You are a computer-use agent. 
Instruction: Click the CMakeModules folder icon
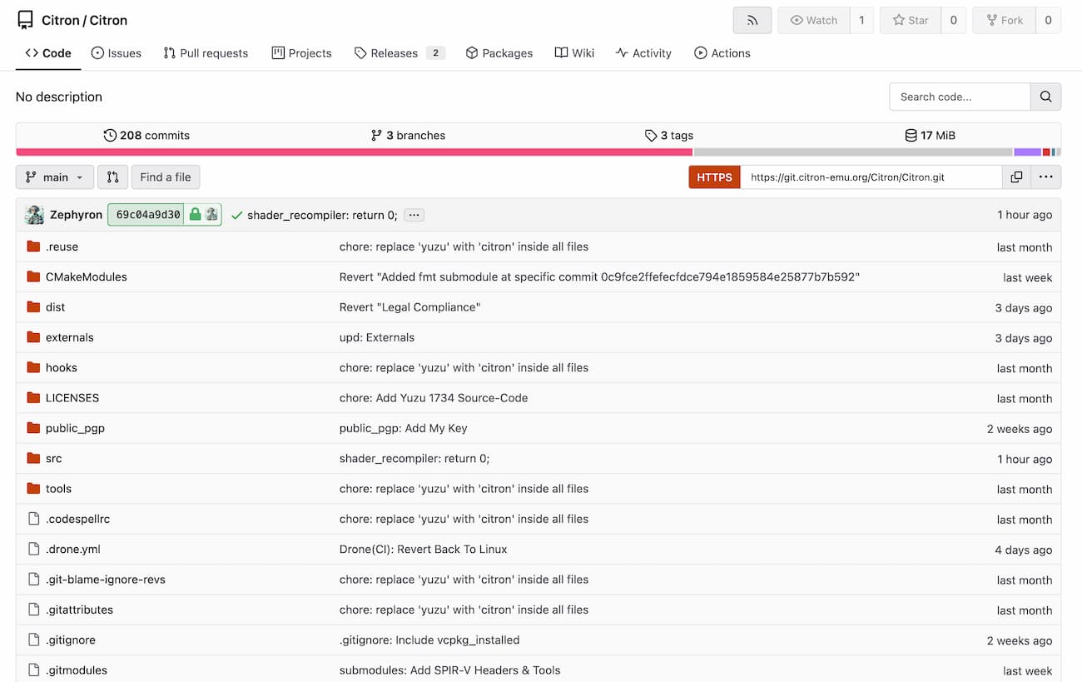[33, 276]
